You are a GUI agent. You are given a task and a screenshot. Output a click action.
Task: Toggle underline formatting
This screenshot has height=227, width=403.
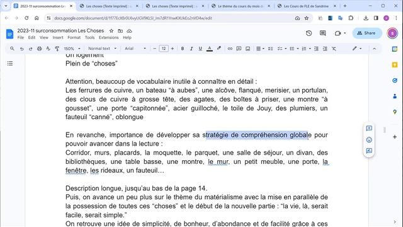click(x=200, y=49)
